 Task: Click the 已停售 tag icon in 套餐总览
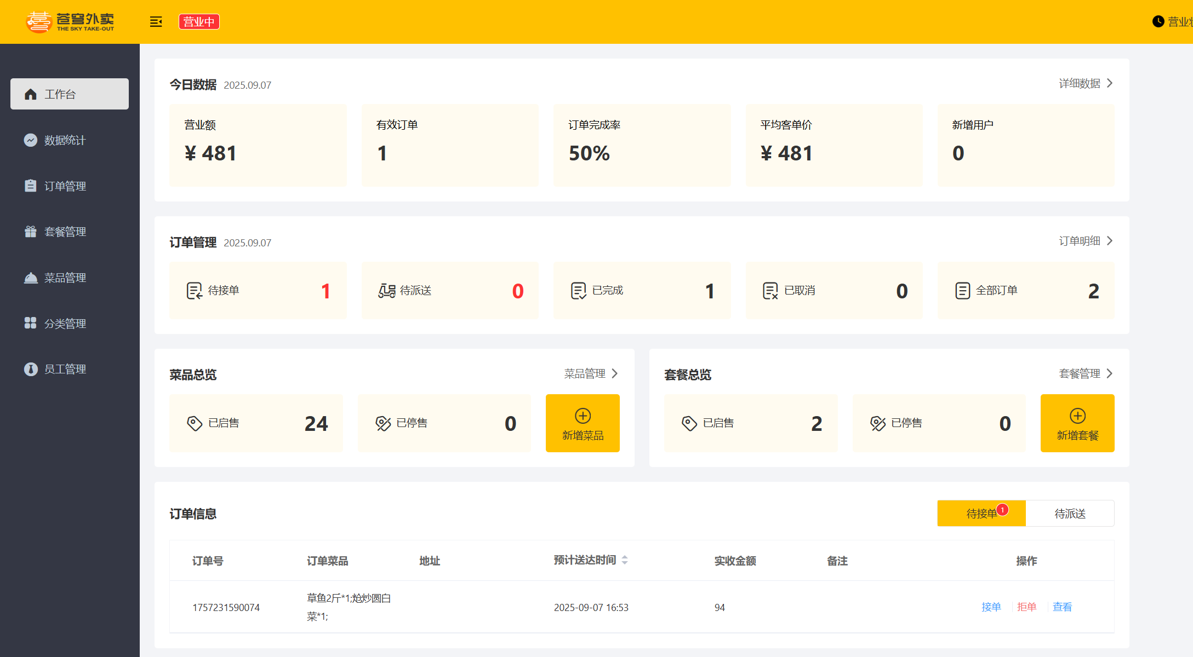click(878, 423)
